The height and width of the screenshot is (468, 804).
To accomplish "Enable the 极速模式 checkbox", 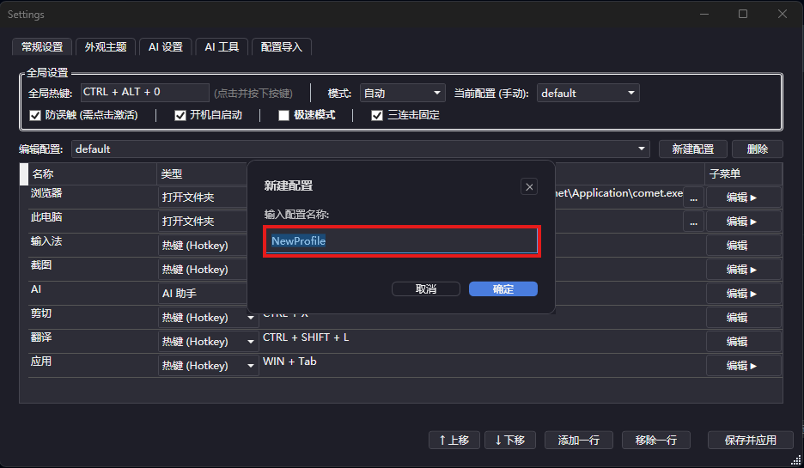I will point(284,115).
